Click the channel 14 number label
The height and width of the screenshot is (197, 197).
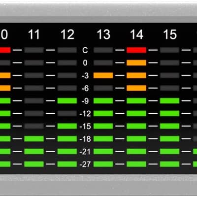(136, 34)
